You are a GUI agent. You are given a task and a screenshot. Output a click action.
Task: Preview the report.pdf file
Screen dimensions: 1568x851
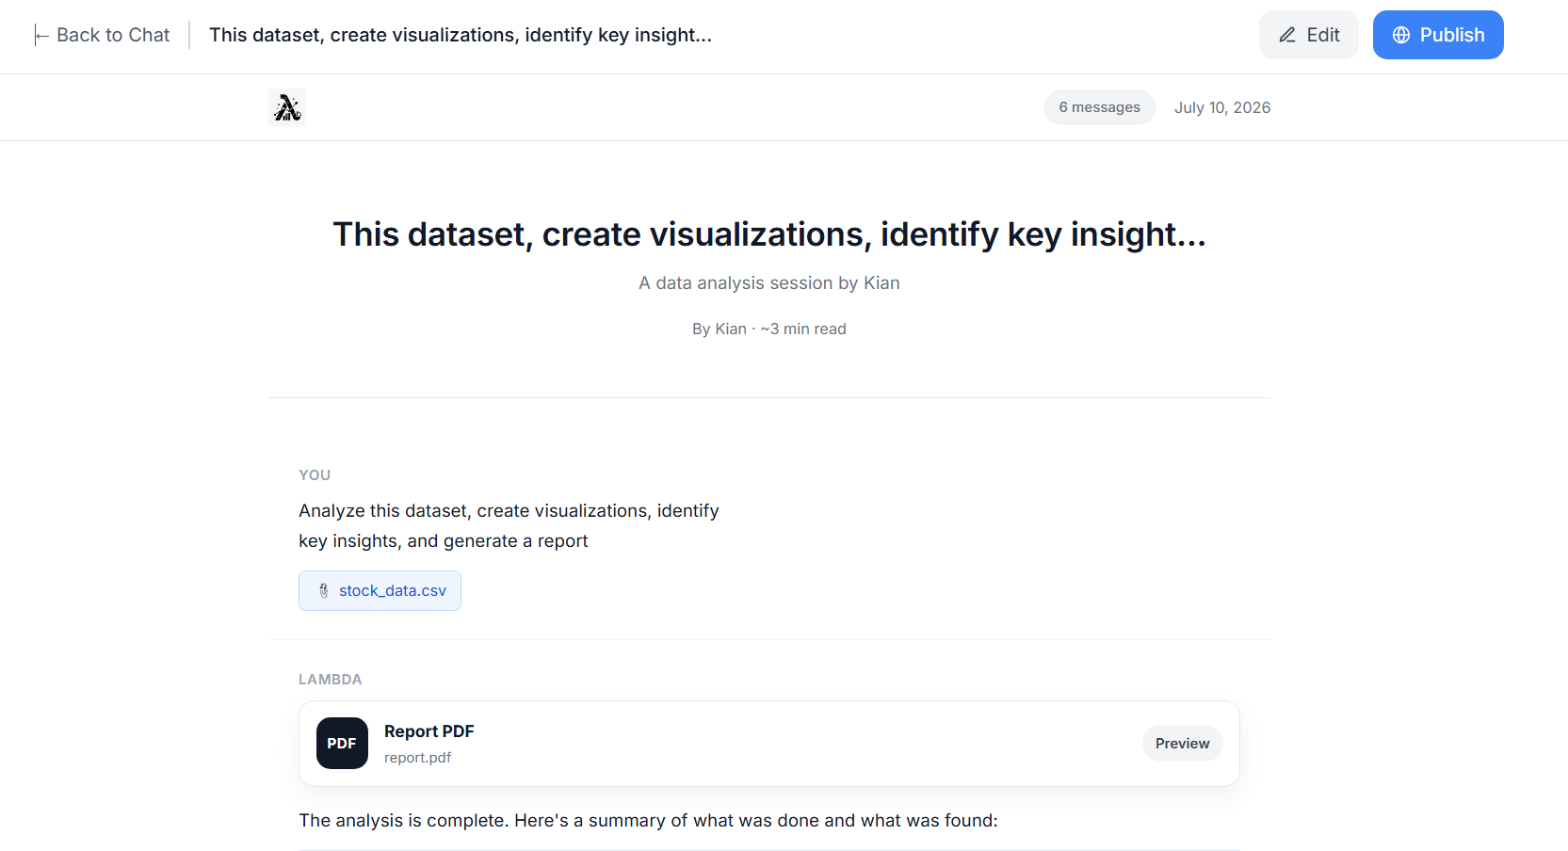[1183, 744]
